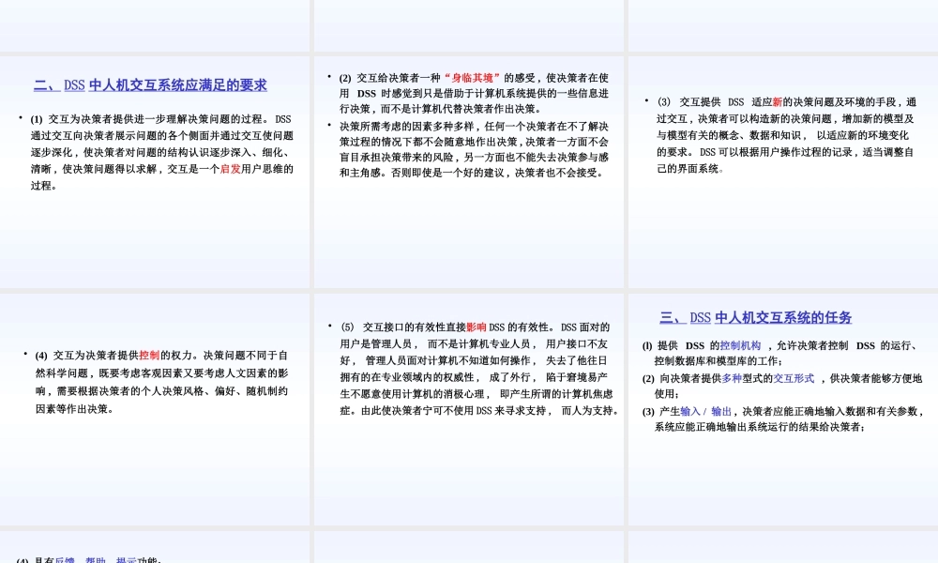Image resolution: width=938 pixels, height=563 pixels.
Task: Select slide (4) 交互为决策者提供控制的权力
Action: coord(155,409)
